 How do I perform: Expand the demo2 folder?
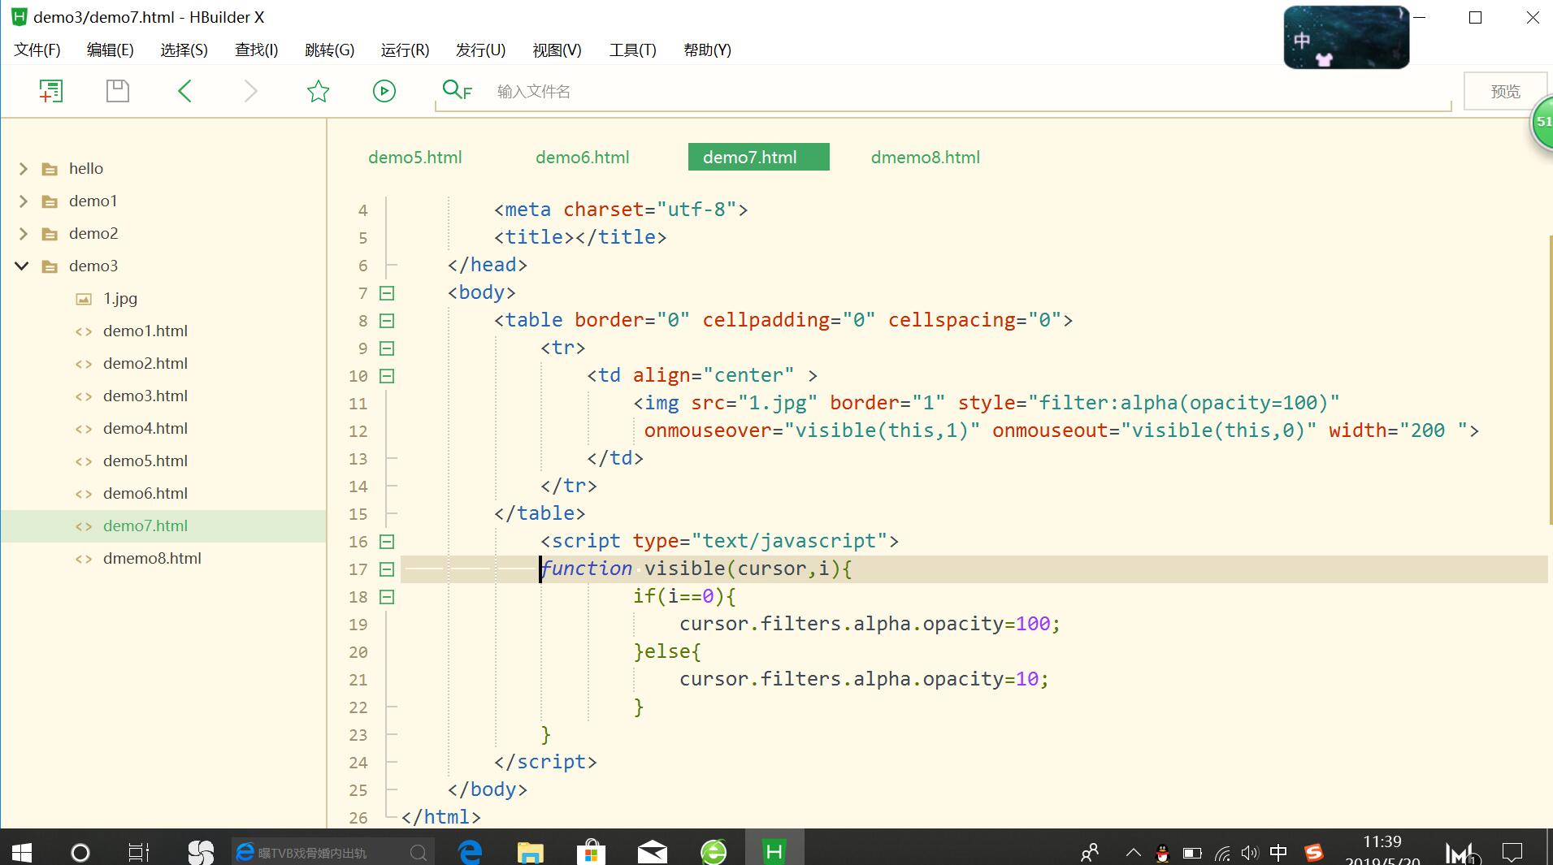pyautogui.click(x=24, y=234)
